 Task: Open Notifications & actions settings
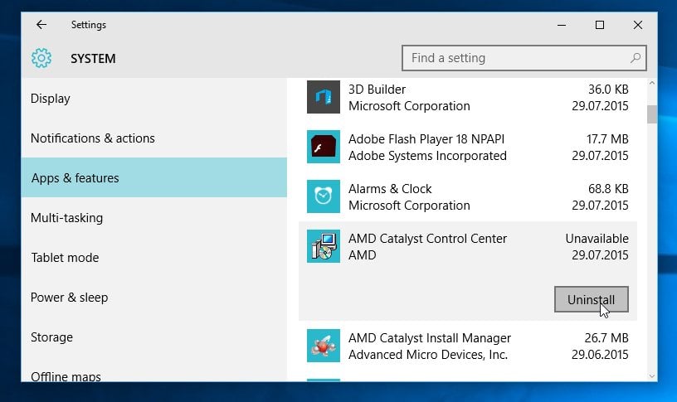pos(93,138)
